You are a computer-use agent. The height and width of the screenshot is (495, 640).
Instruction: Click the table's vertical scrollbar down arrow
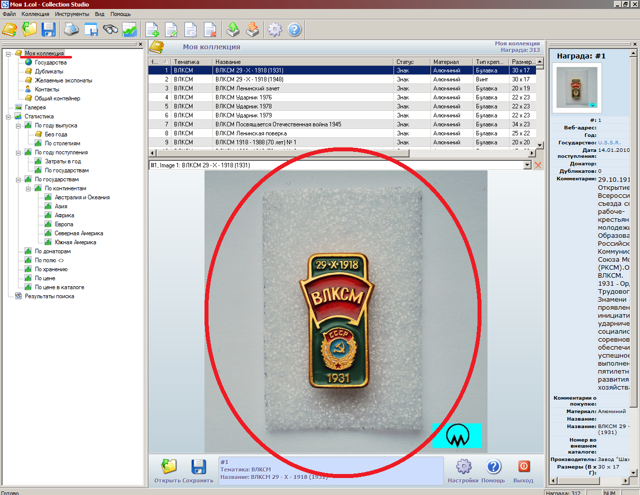539,145
